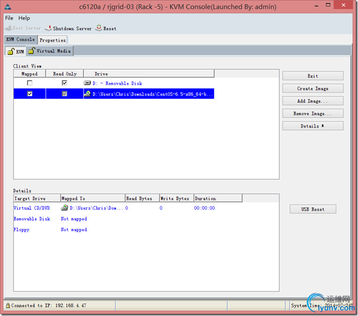Screen dimensions: 358x316
Task: Click the Create Image button
Action: tap(313, 89)
